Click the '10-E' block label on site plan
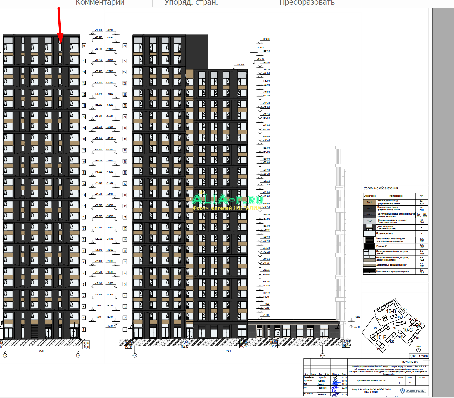The width and height of the screenshot is (454, 398). (x=381, y=338)
